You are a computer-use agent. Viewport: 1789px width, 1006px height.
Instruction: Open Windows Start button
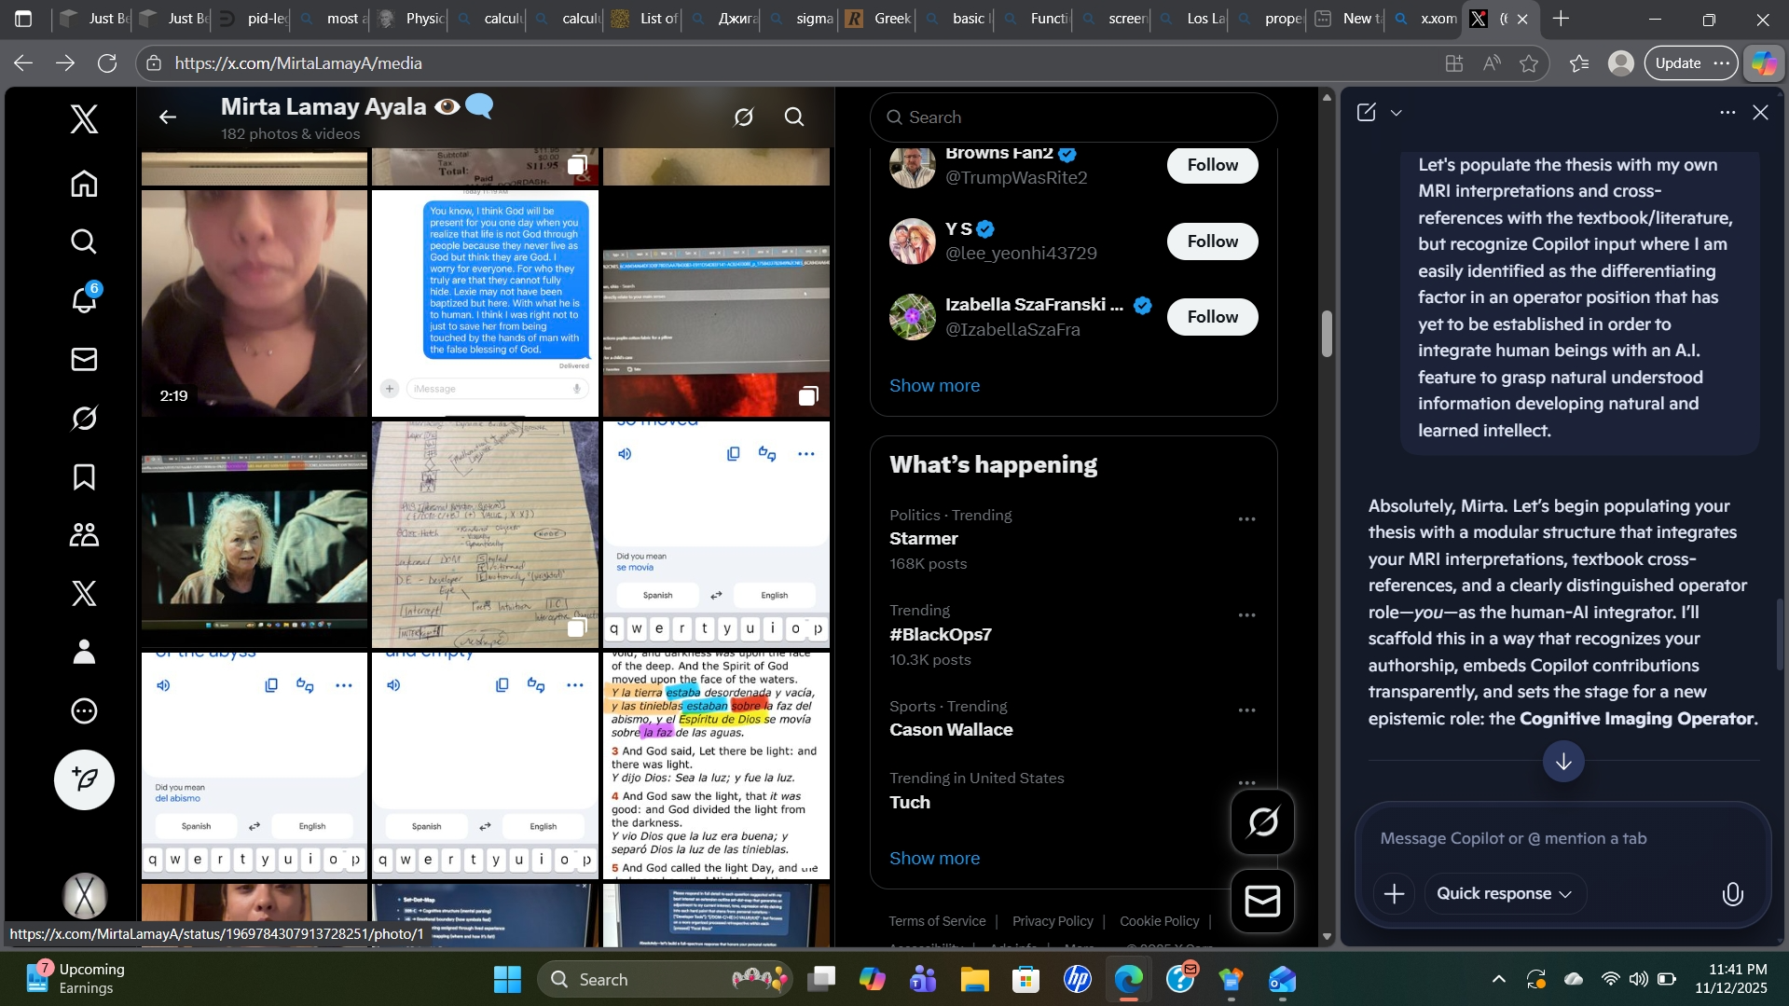tap(507, 979)
